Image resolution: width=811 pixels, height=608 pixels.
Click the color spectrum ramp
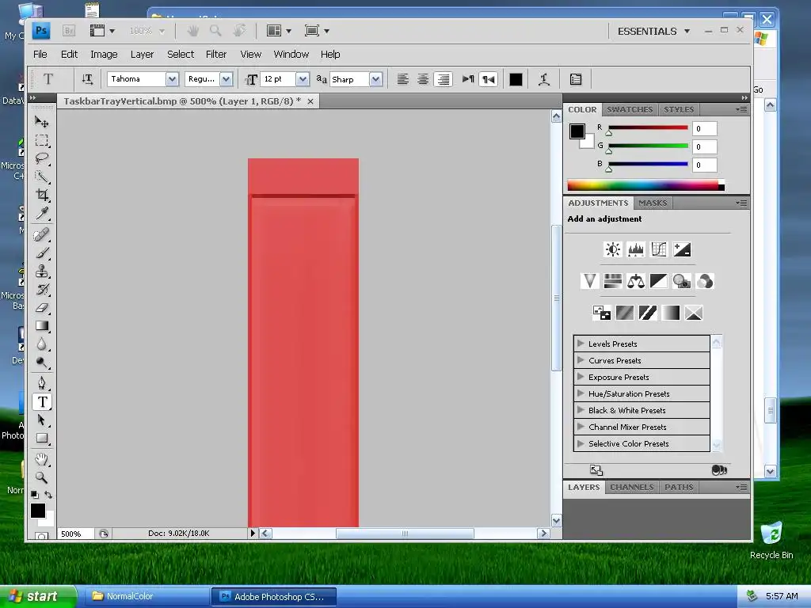click(645, 185)
